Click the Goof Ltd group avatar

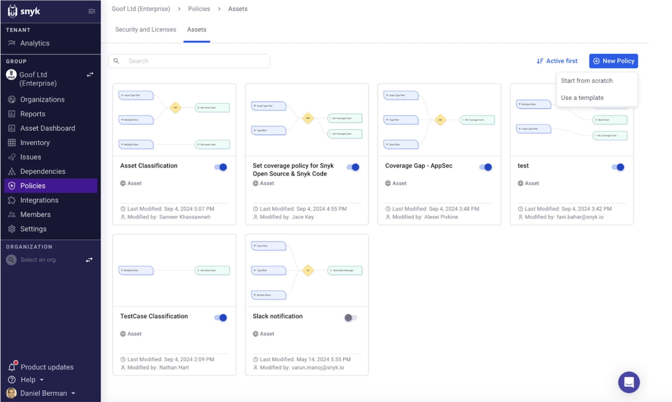11,74
